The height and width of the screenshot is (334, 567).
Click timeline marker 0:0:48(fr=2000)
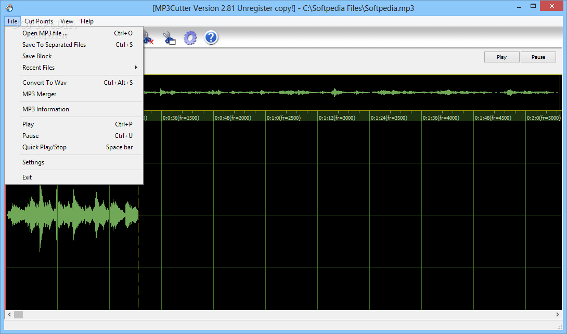[x=233, y=118]
